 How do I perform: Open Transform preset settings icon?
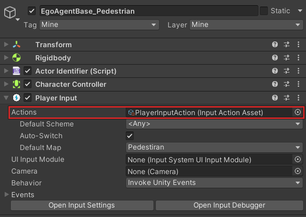[x=287, y=44]
